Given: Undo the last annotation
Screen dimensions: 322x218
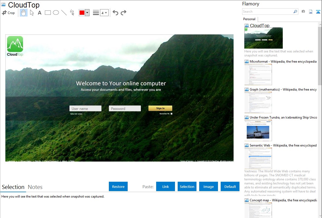Looking at the screenshot, I should coord(115,13).
